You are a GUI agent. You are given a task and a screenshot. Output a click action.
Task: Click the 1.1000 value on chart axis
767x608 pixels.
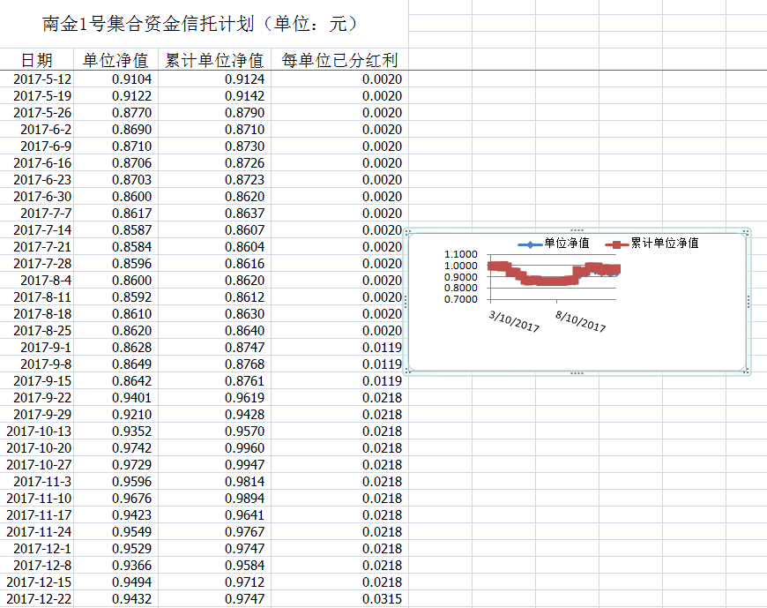click(x=459, y=255)
